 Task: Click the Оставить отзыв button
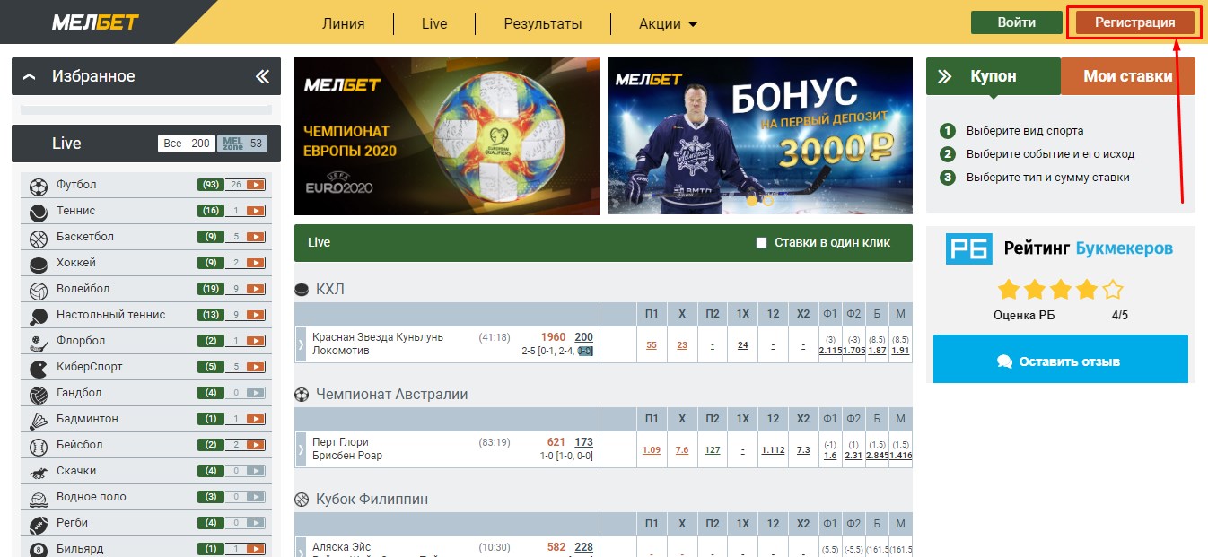point(1060,361)
